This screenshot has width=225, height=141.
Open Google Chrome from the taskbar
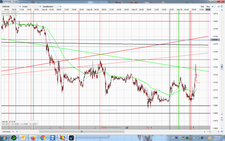tap(43, 138)
